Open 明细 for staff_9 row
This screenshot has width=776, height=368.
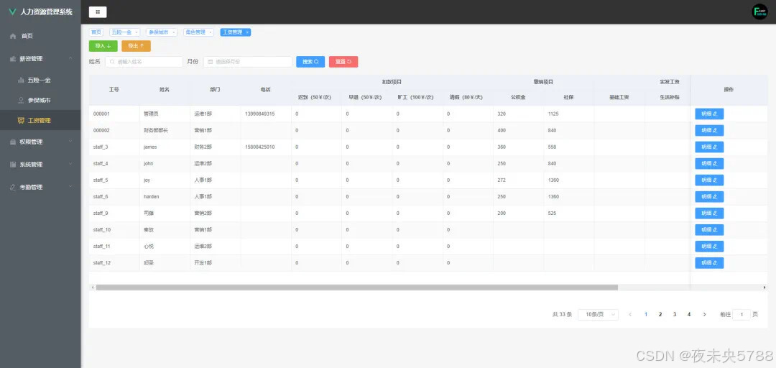coord(709,213)
